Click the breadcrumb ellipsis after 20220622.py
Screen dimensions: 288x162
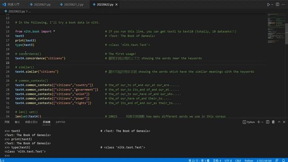click(x=30, y=11)
